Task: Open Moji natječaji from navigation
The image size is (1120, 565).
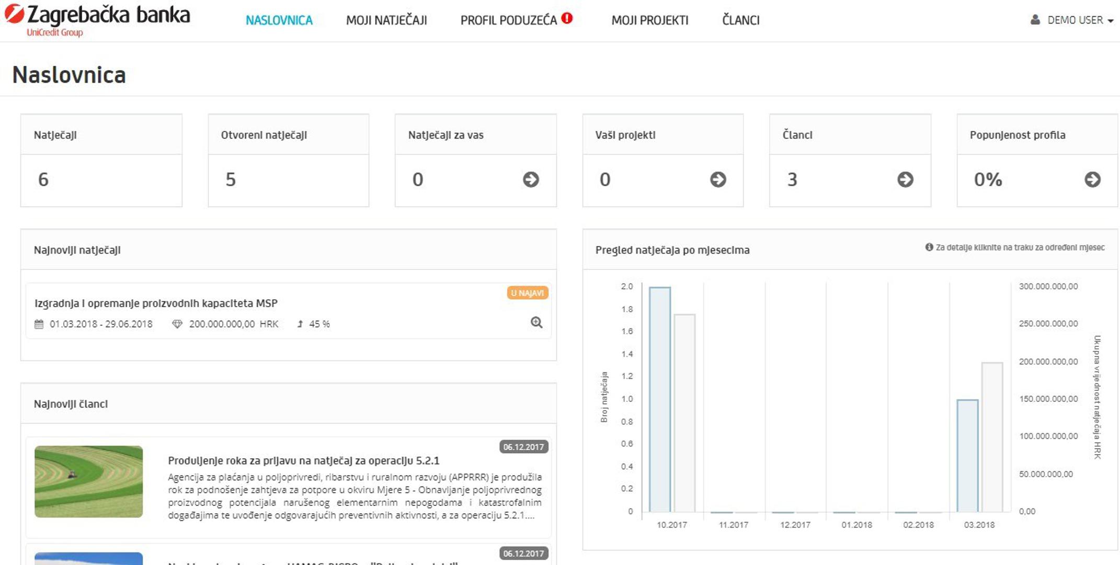Action: coord(386,20)
